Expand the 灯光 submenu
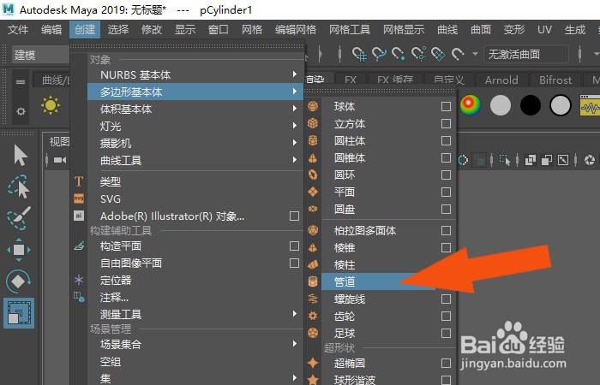600x385 pixels. (x=295, y=125)
